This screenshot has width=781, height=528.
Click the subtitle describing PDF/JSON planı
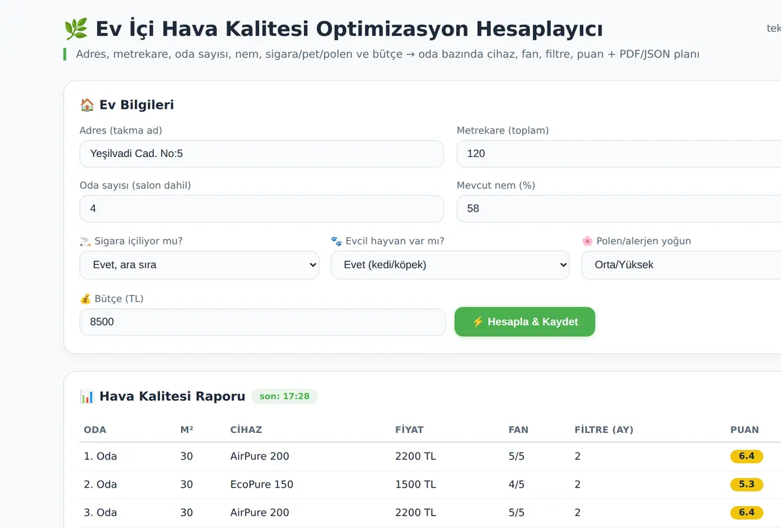pyautogui.click(x=387, y=54)
